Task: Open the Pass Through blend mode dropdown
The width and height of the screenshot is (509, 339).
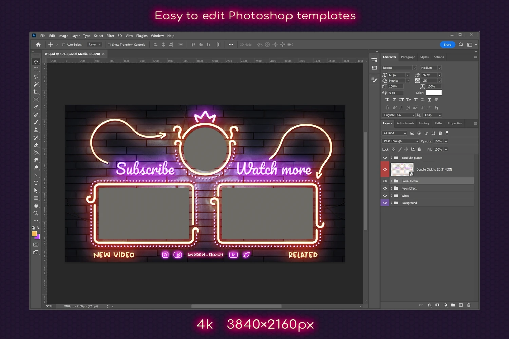Action: point(400,141)
